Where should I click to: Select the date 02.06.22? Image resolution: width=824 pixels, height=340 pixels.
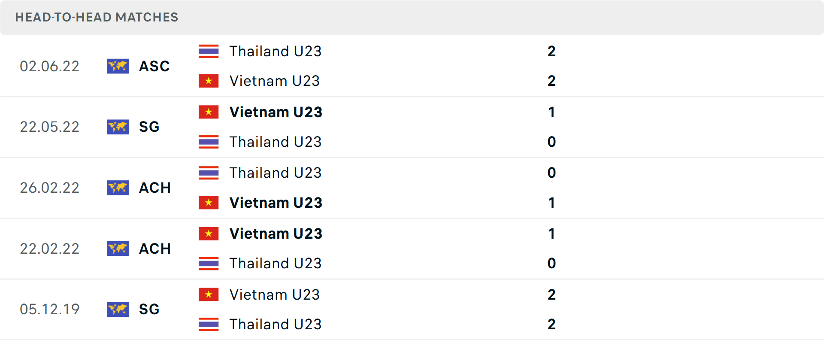(50, 66)
